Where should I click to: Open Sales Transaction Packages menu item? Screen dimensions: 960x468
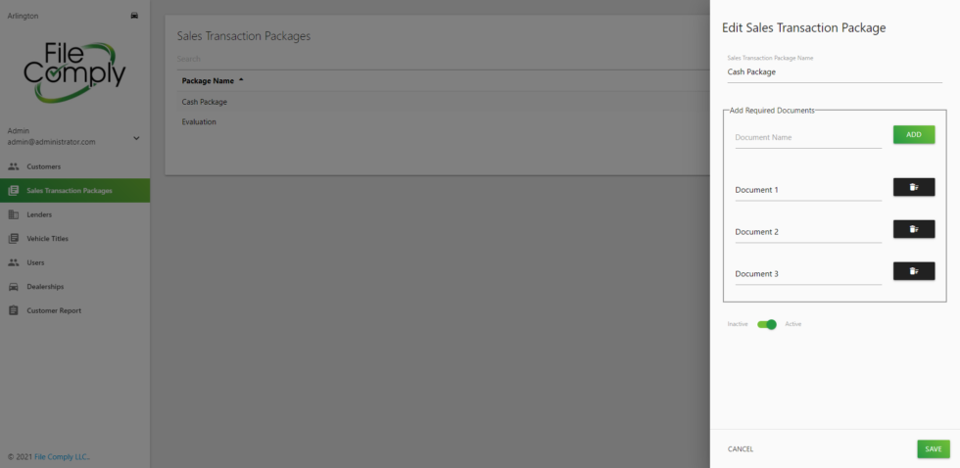74,190
